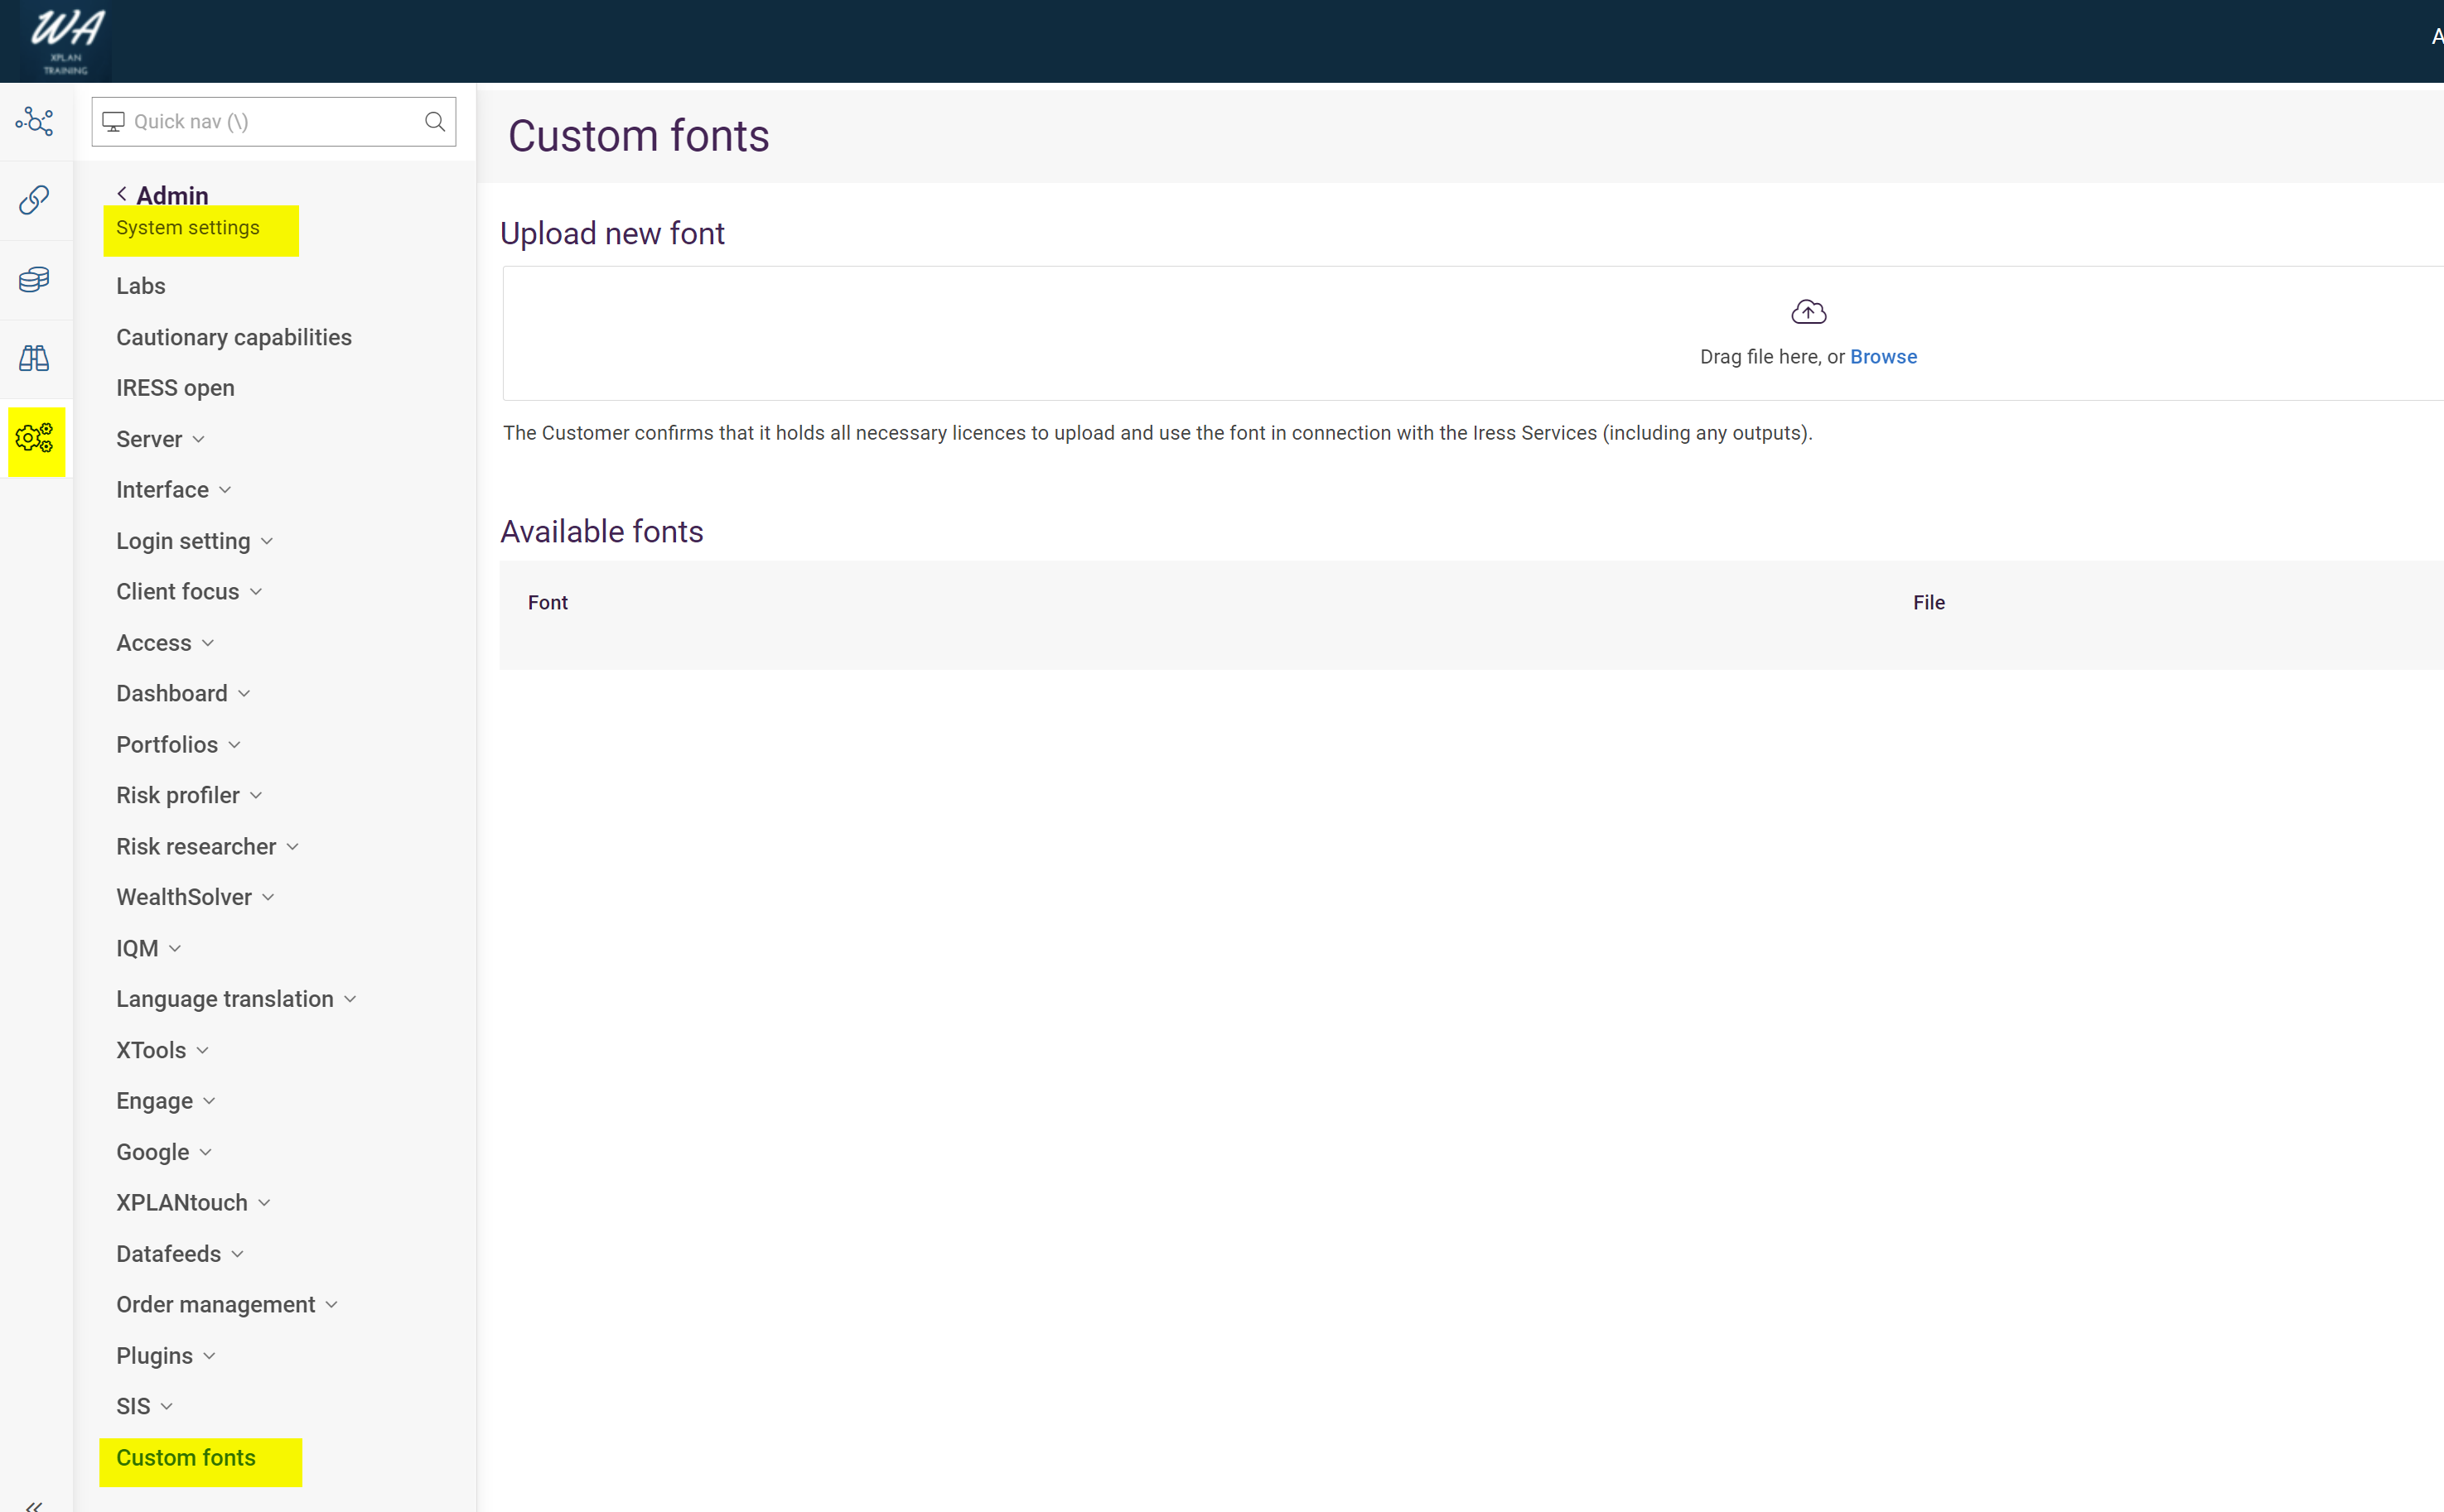The width and height of the screenshot is (2444, 1512).
Task: Expand the Interface settings group
Action: [173, 490]
